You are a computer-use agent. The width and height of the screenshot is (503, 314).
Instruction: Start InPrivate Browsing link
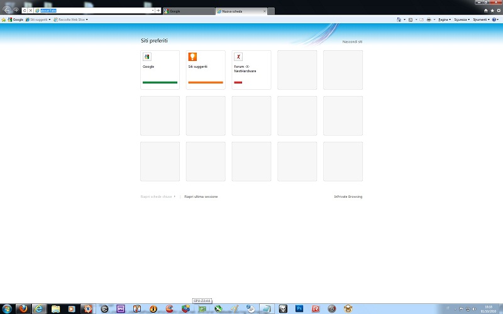point(348,197)
